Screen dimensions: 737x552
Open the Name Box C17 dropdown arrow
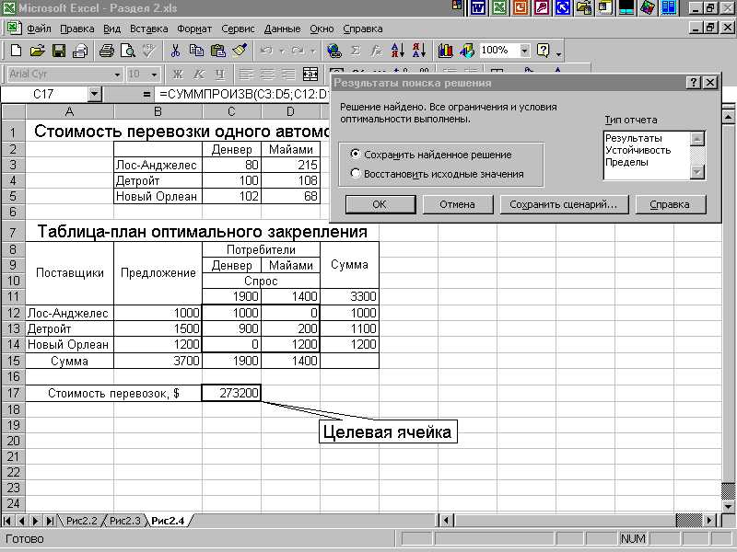point(95,95)
